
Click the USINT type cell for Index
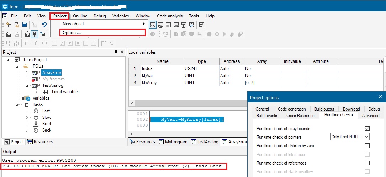coord(201,69)
